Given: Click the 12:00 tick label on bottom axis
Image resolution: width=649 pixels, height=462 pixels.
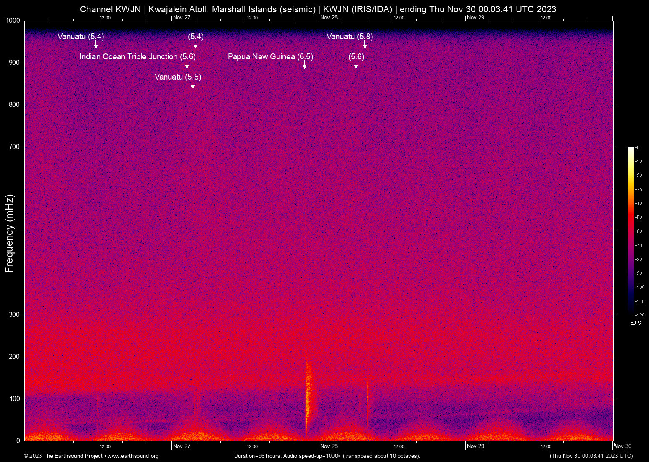Looking at the screenshot, I should click(105, 446).
